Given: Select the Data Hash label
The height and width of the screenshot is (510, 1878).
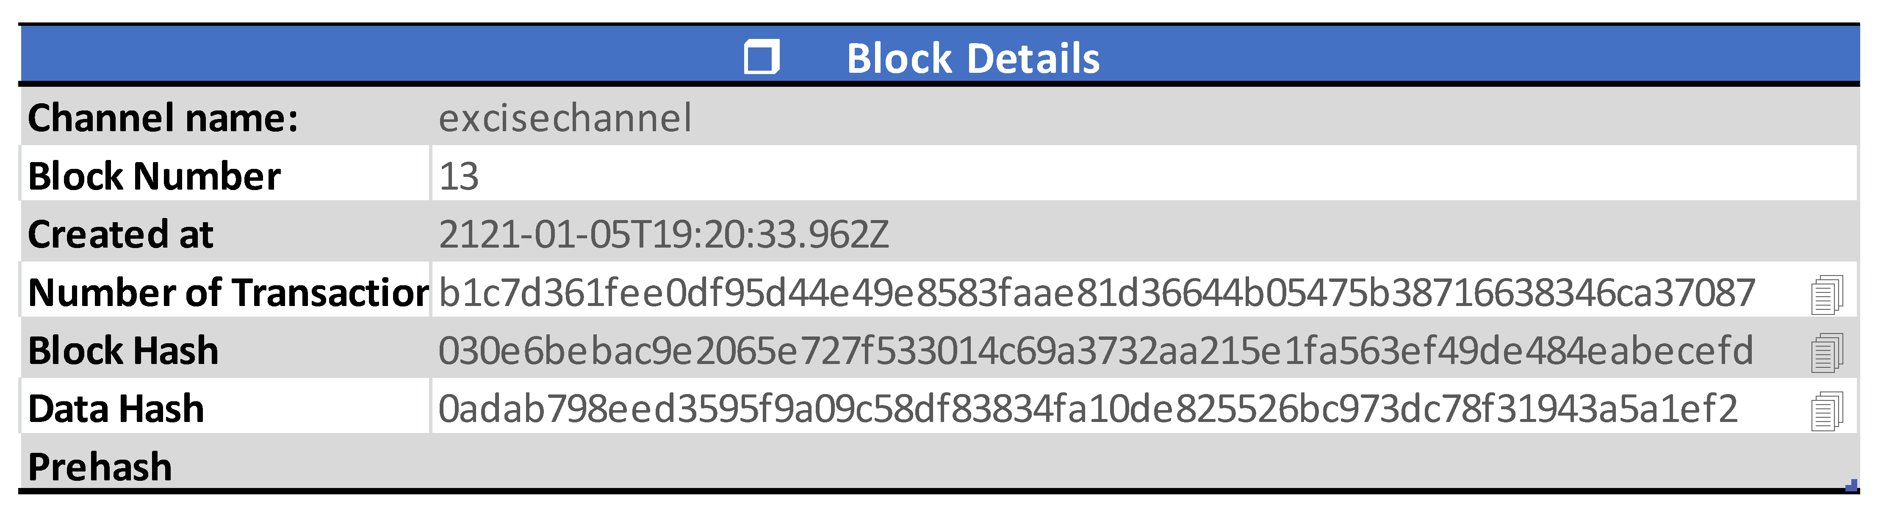Looking at the screenshot, I should coord(116,409).
